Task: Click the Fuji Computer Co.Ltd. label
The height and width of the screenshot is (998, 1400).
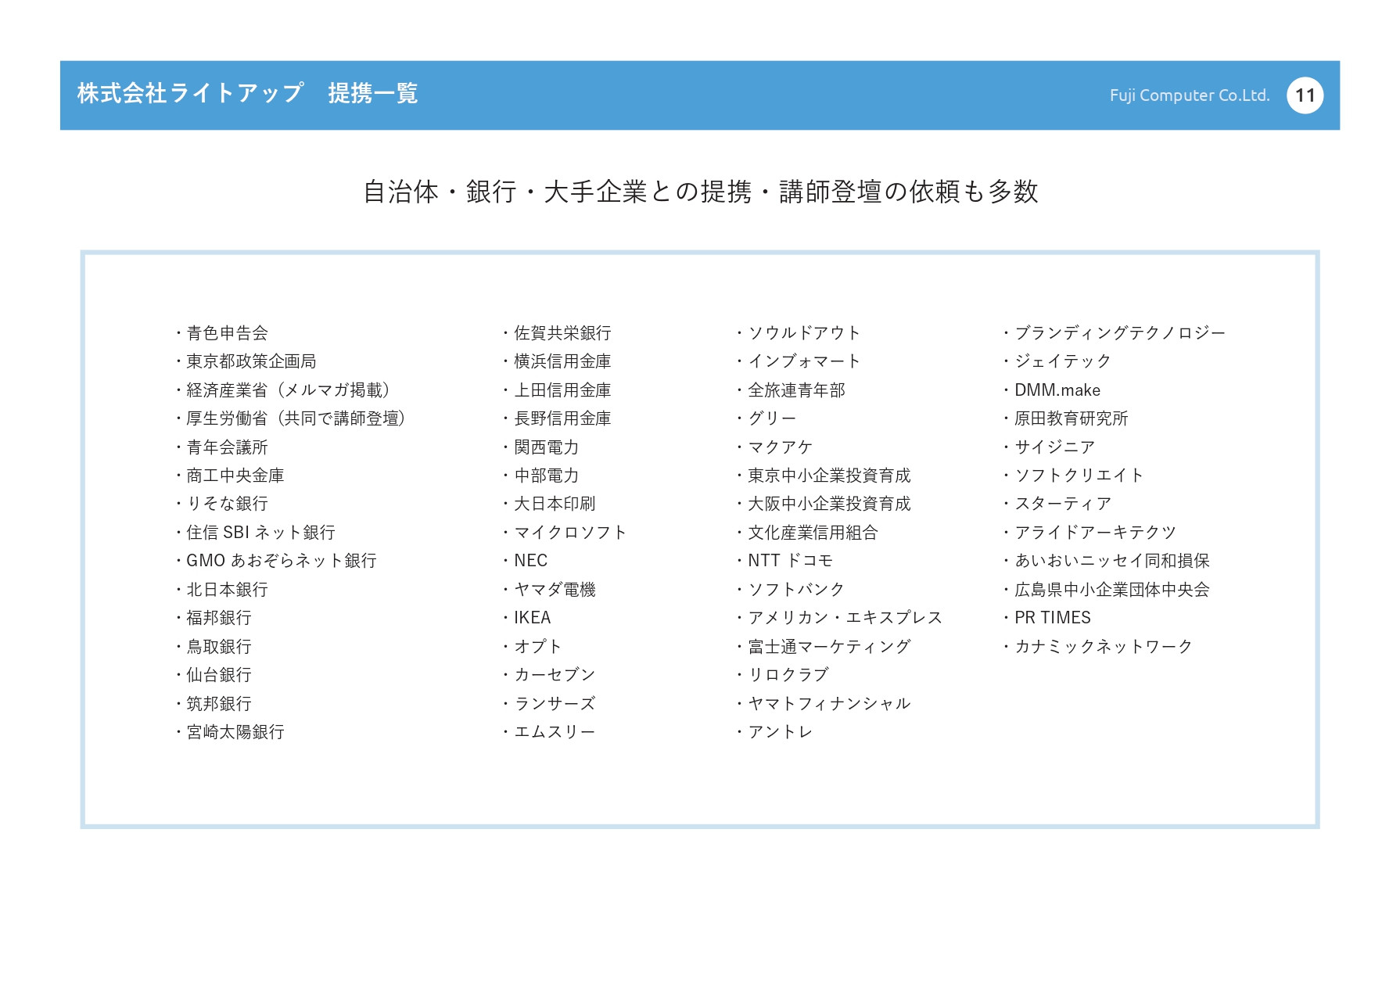Action: (x=1189, y=95)
